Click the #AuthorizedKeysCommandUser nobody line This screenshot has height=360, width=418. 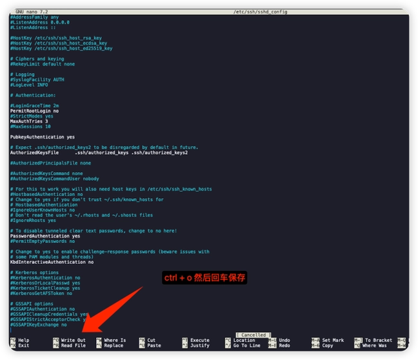tap(55, 179)
